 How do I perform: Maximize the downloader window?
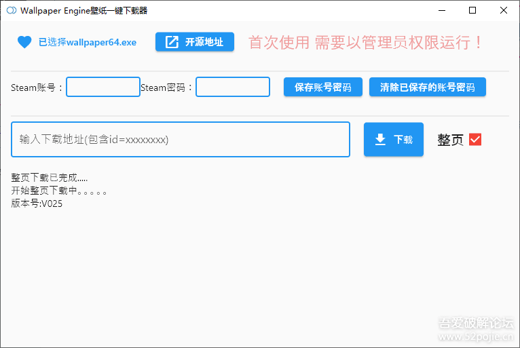(x=472, y=10)
